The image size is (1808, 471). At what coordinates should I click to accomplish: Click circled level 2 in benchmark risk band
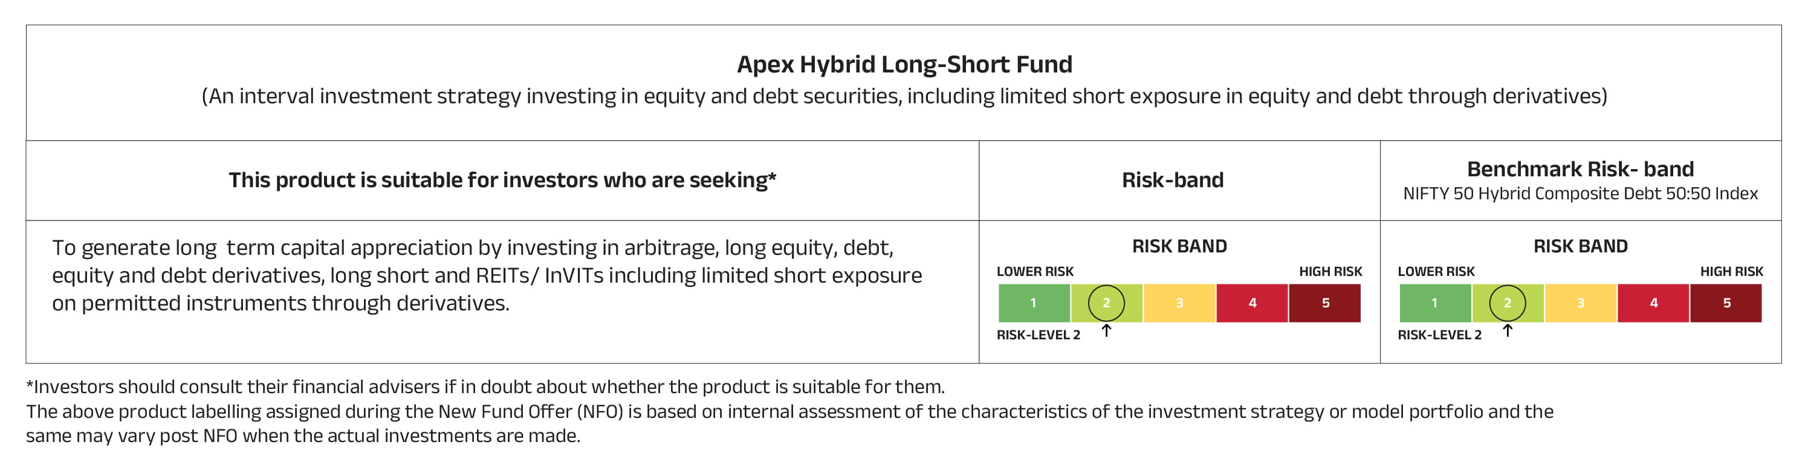1507,303
